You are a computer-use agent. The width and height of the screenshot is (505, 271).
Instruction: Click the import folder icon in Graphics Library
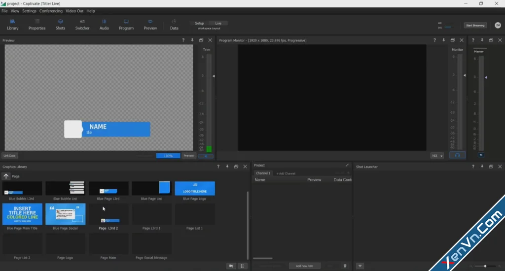click(231, 266)
